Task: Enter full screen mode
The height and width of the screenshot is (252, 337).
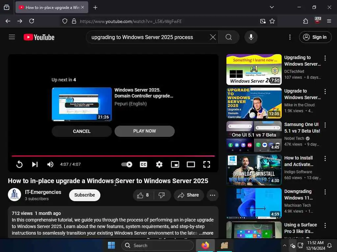Action: (207, 164)
